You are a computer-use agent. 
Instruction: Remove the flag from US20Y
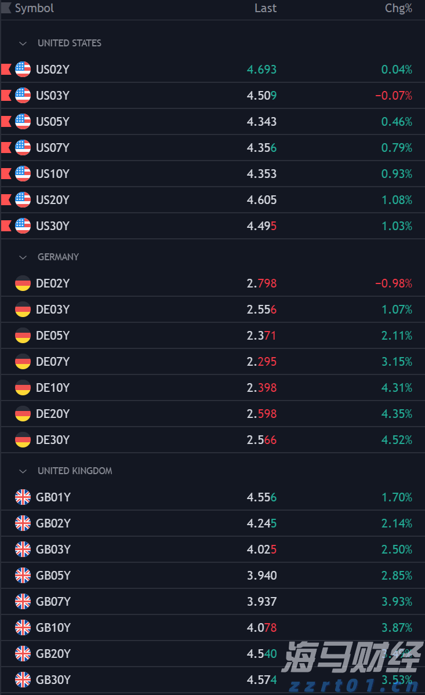[x=6, y=200]
